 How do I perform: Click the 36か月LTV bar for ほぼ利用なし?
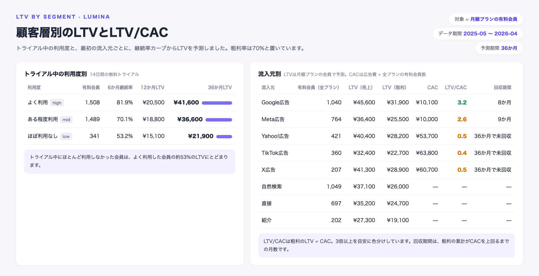(224, 137)
